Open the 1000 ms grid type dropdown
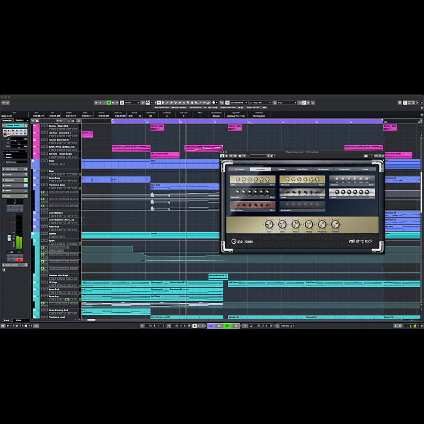This screenshot has width=424, height=424. pyautogui.click(x=260, y=102)
